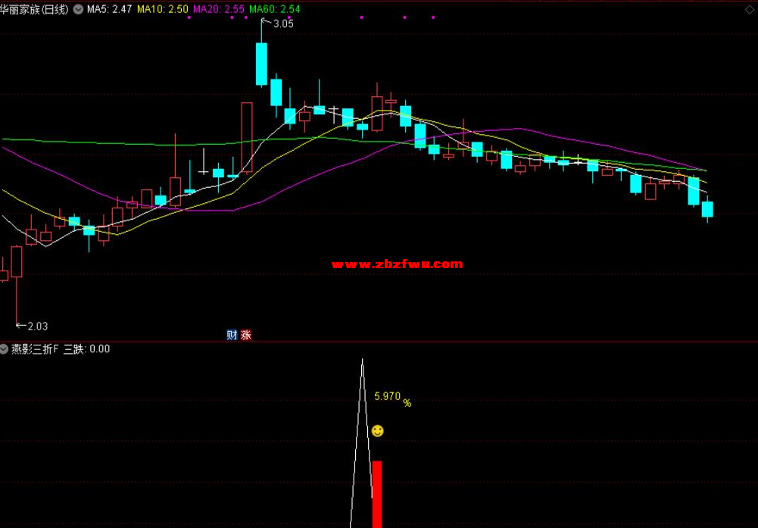Select the 华丽家族(日线) stock title

[x=34, y=9]
